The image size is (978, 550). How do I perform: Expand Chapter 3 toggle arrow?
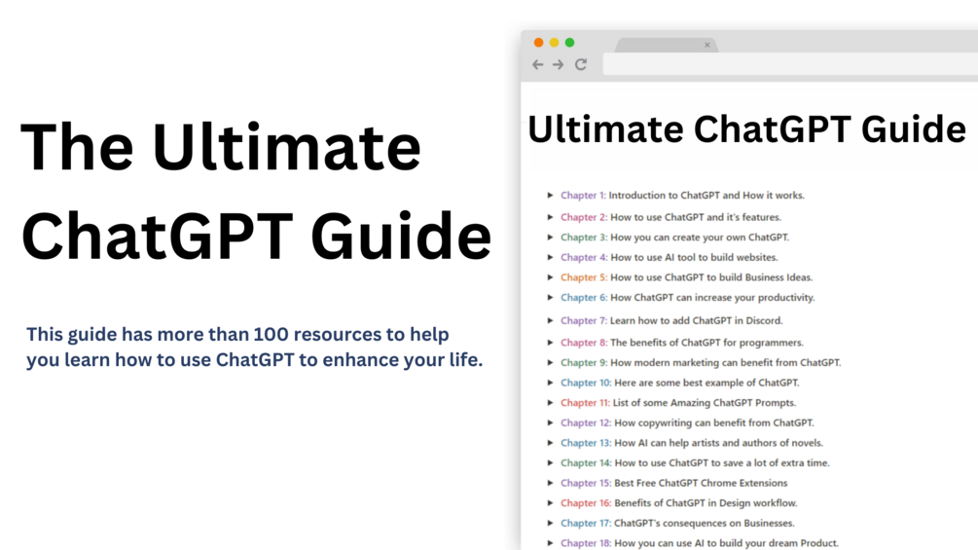tap(550, 237)
